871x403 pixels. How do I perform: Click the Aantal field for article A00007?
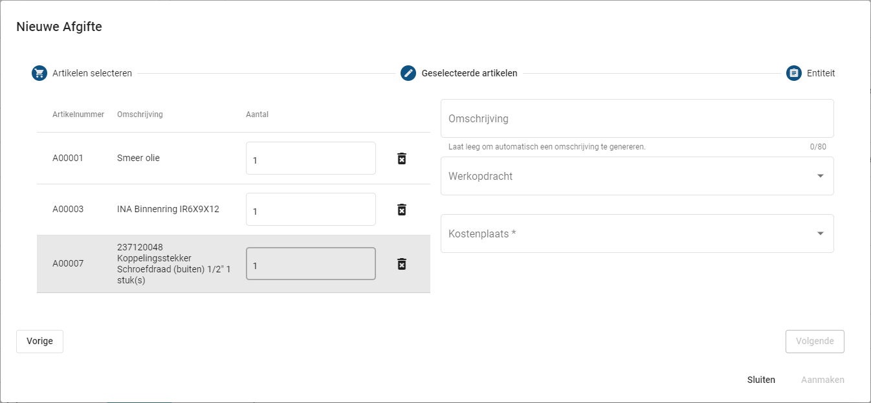point(311,265)
